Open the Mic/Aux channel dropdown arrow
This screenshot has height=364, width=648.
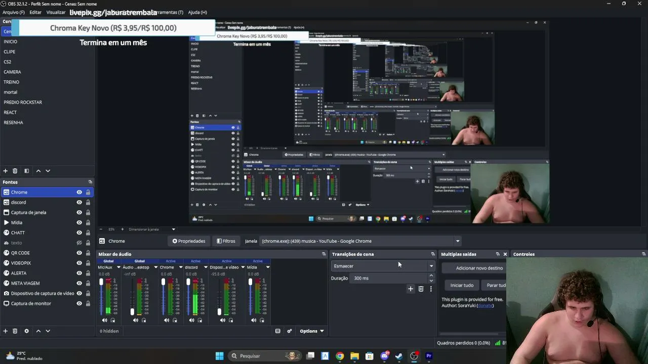(x=118, y=267)
